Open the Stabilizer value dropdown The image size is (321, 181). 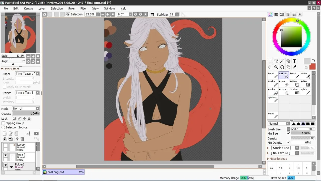click(x=177, y=14)
